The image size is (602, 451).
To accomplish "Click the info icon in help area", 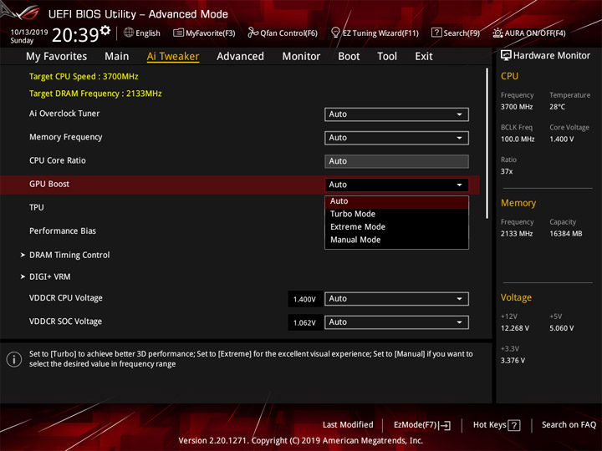I will click(14, 359).
